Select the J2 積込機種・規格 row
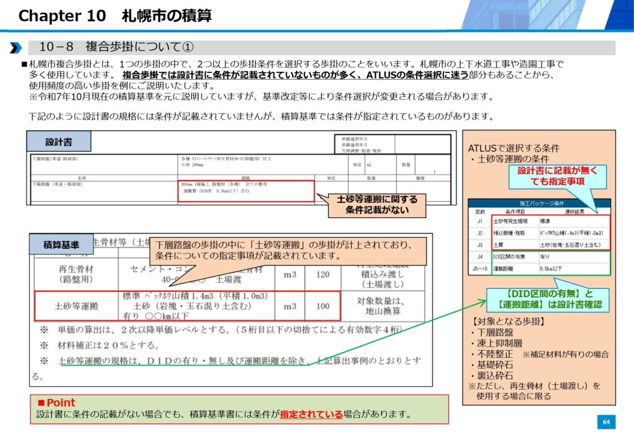This screenshot has width=634, height=448. point(539,233)
